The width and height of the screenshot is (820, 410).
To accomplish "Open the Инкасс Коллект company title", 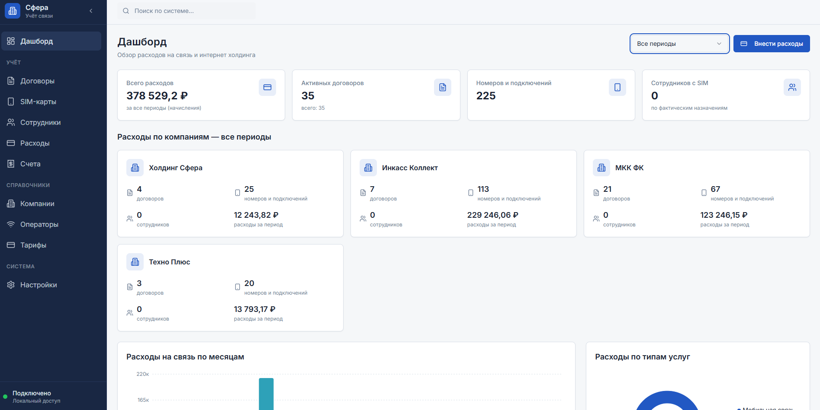I will click(x=410, y=168).
